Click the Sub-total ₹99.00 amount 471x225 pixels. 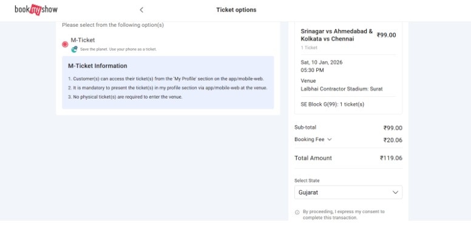coord(393,128)
